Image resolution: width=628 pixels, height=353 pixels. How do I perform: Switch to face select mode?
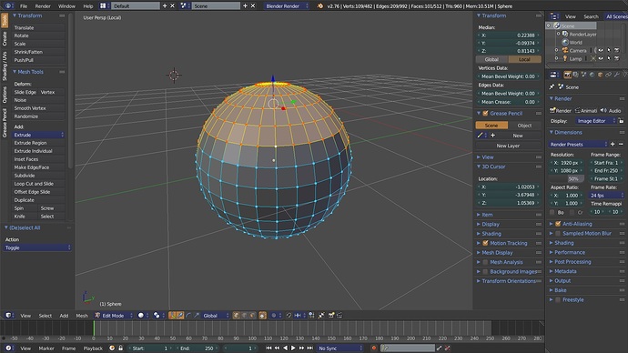252,316
